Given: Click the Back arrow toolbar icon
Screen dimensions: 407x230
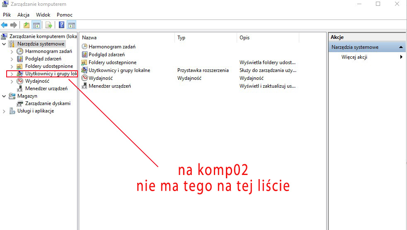Looking at the screenshot, I should click(4, 25).
